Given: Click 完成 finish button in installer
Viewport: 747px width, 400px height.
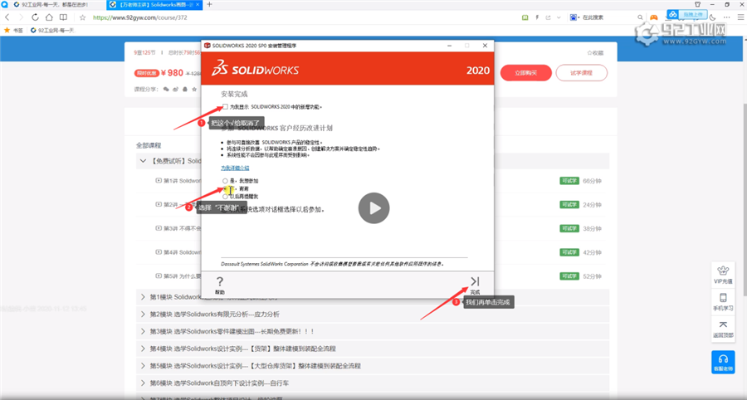Looking at the screenshot, I should tap(475, 285).
